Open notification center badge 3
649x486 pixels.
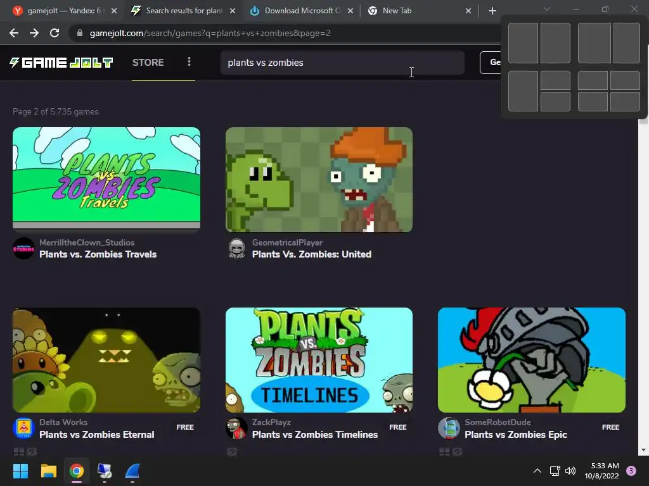[631, 471]
